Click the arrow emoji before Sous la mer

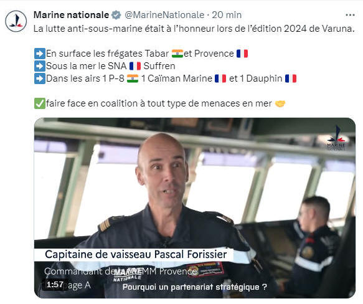click(x=40, y=66)
